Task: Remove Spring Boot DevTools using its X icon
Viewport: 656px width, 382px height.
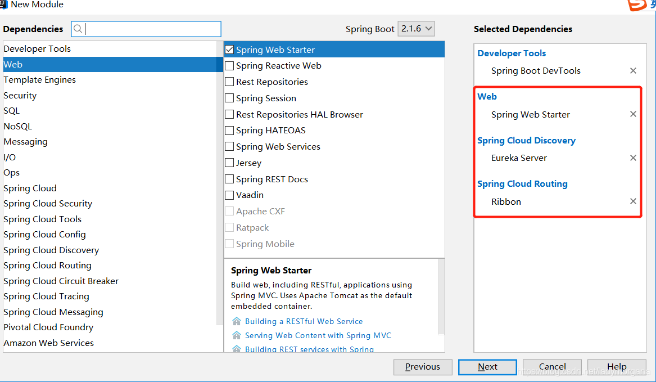Action: 633,70
